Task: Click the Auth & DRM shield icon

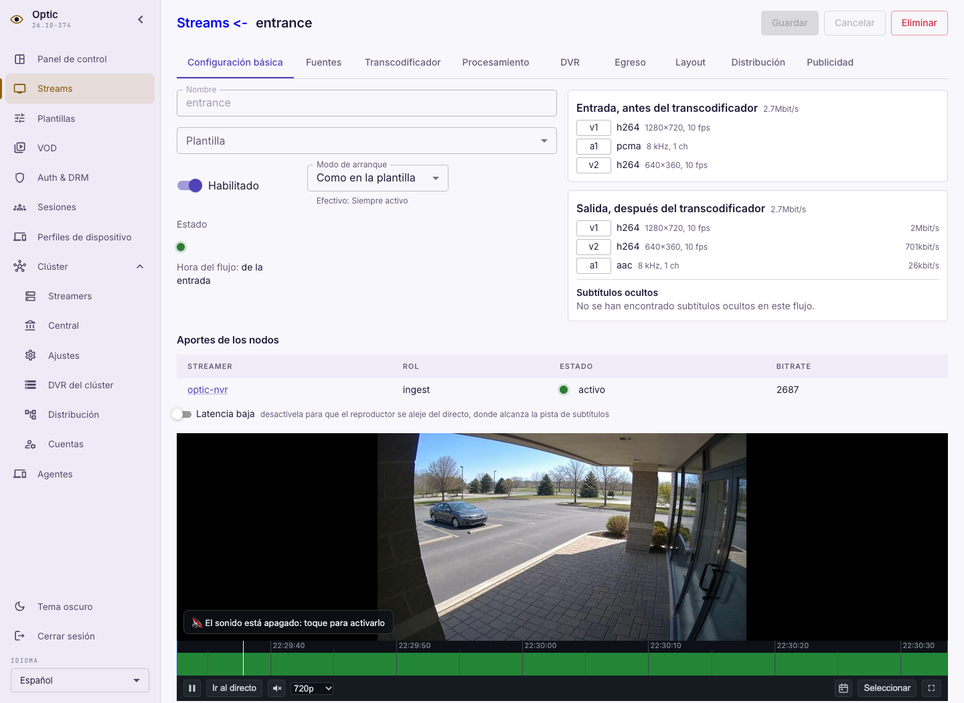Action: click(20, 177)
